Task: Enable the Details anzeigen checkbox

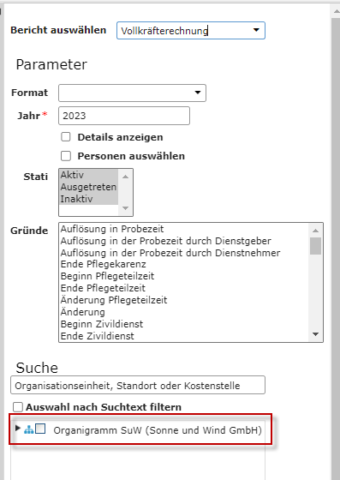Action: click(66, 137)
